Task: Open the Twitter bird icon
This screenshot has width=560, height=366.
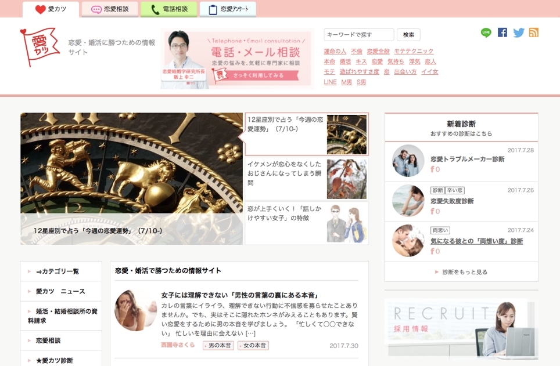Action: coord(519,32)
